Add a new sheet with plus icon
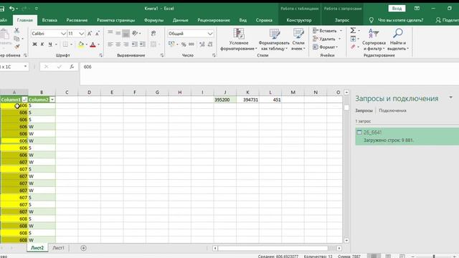The height and width of the screenshot is (258, 459). [x=83, y=248]
